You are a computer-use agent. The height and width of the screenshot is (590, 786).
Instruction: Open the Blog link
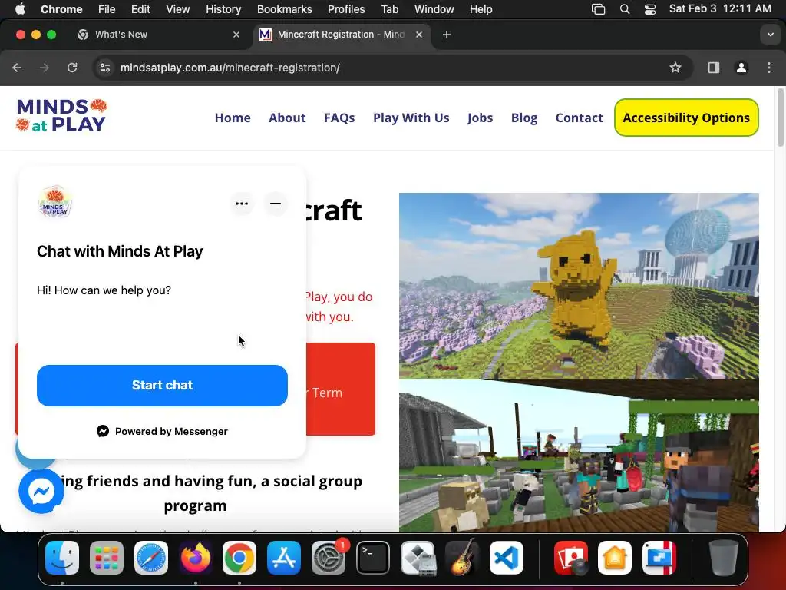(x=524, y=118)
